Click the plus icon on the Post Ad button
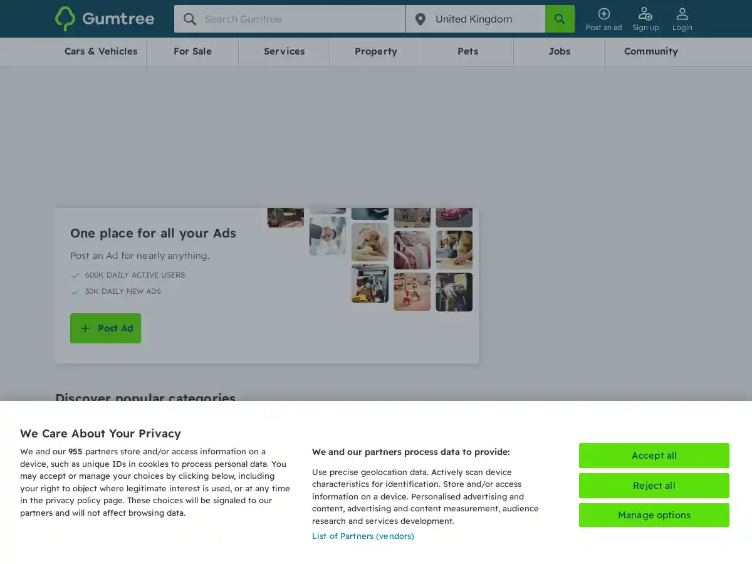The width and height of the screenshot is (752, 564). pos(86,328)
